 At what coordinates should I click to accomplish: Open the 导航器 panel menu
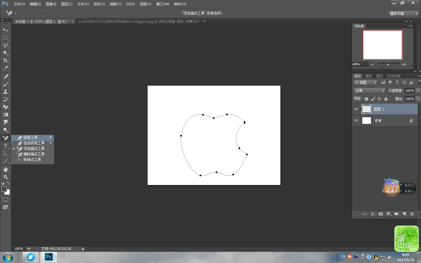pyautogui.click(x=410, y=26)
